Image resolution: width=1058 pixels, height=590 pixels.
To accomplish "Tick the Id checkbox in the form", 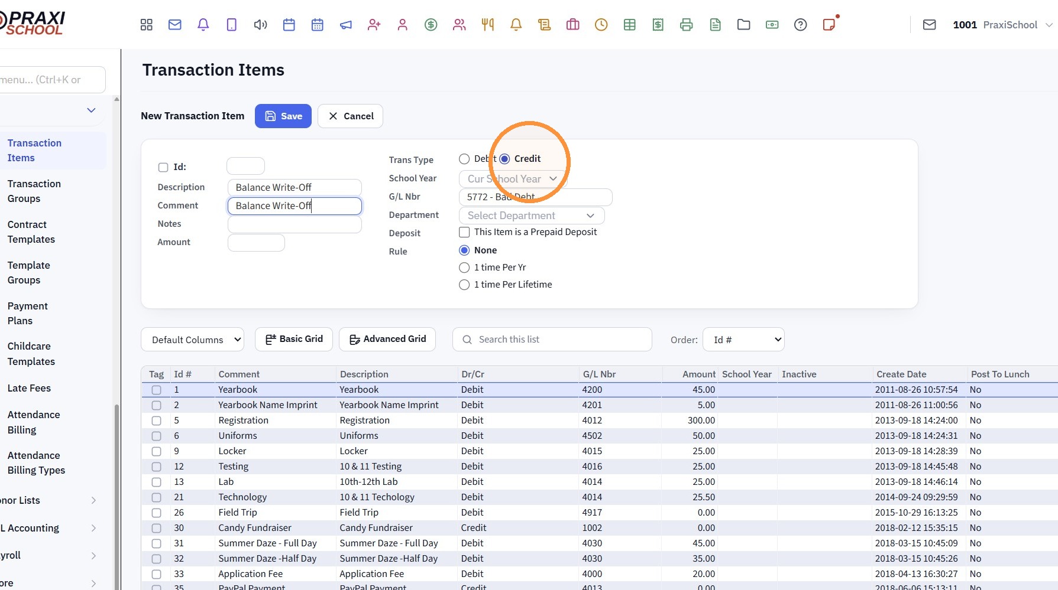I will point(163,167).
